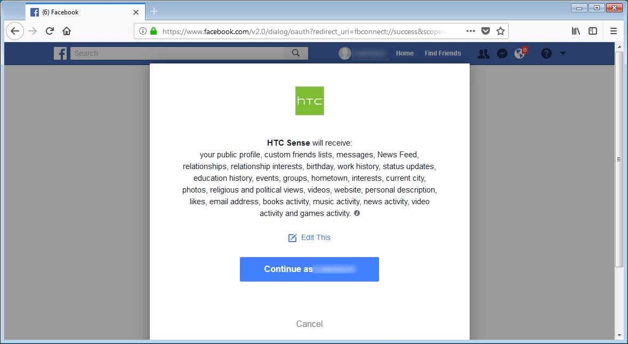Click the Edit This link
Screen dimensions: 628x344
click(316, 237)
